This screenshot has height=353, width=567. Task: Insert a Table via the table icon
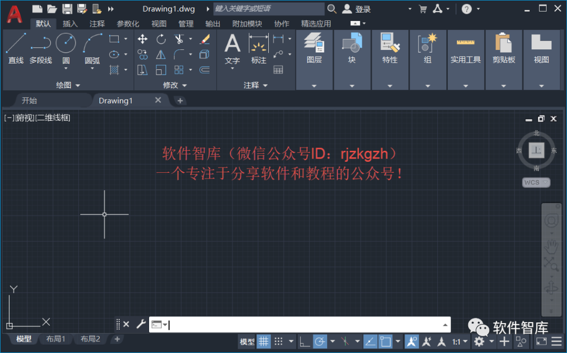(x=278, y=70)
